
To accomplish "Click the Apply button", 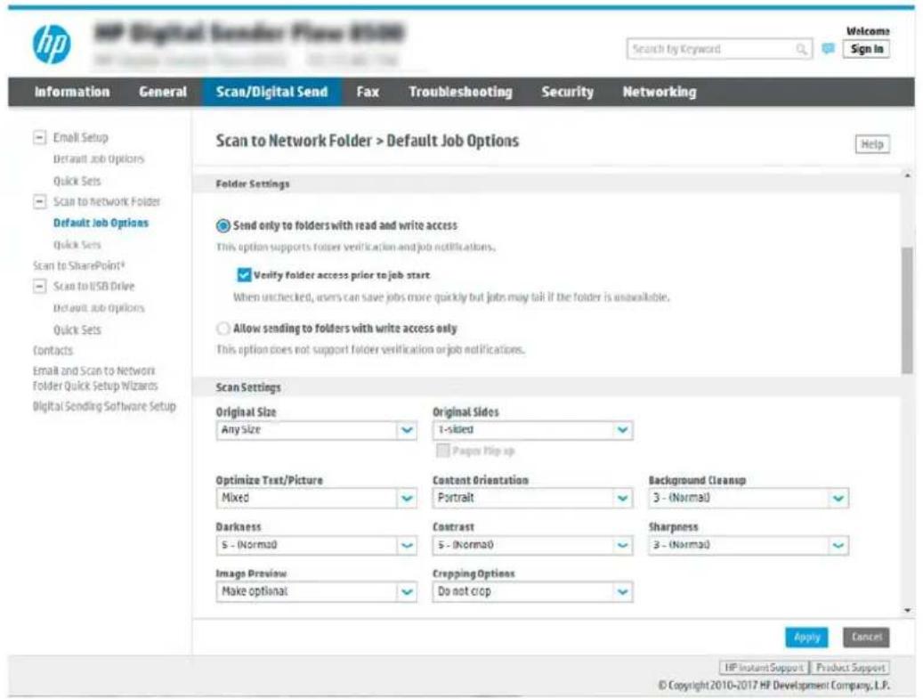I will 806,638.
